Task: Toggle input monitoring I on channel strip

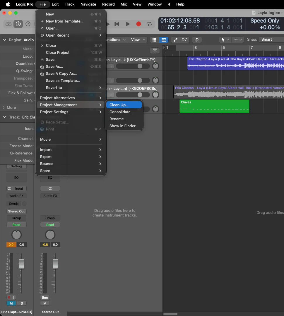Action: [13, 298]
